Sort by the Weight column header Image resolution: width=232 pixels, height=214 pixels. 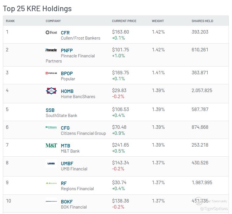(158, 21)
